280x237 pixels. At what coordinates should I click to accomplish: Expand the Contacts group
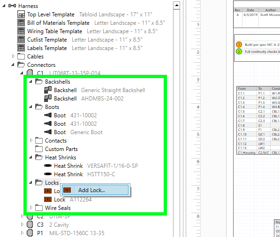coord(31,140)
